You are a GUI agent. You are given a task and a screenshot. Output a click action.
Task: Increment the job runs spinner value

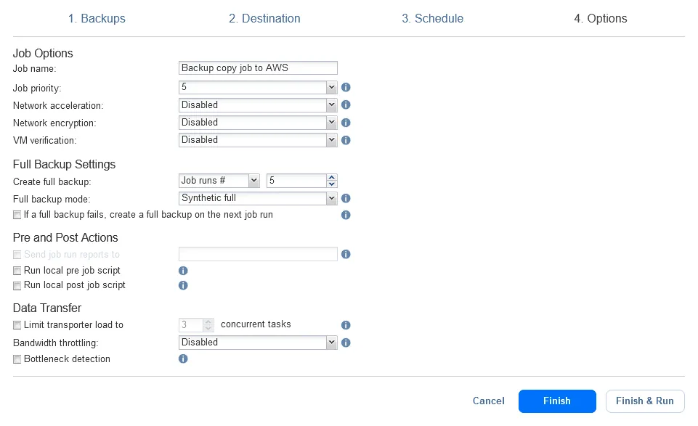[332, 177]
